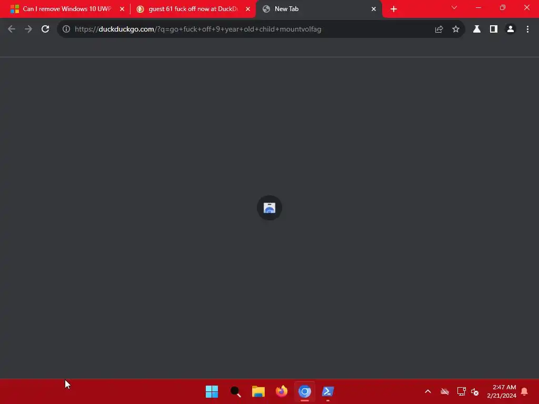Screen dimensions: 539x404
Task: Open the clock showing 2:47 AM
Action: [x=502, y=391]
